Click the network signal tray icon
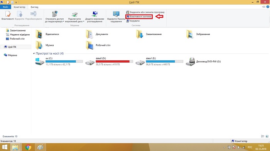 click(243, 147)
